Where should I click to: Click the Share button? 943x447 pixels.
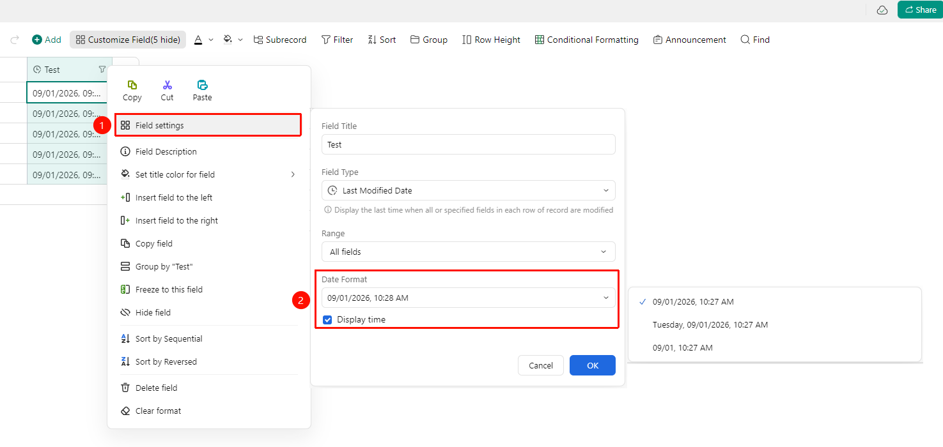point(920,10)
